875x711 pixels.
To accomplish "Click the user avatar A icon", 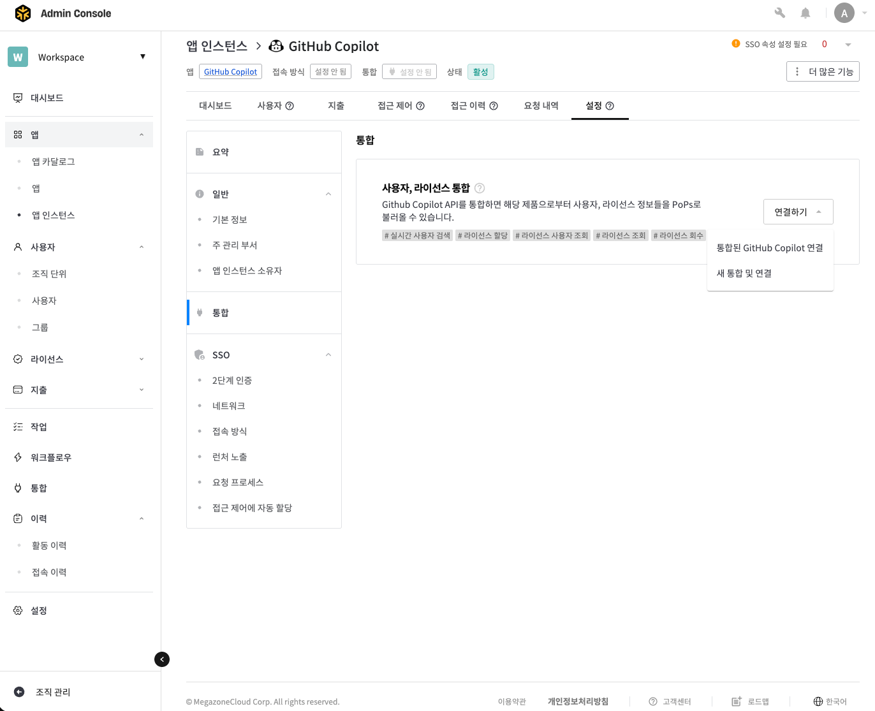I will pyautogui.click(x=844, y=13).
